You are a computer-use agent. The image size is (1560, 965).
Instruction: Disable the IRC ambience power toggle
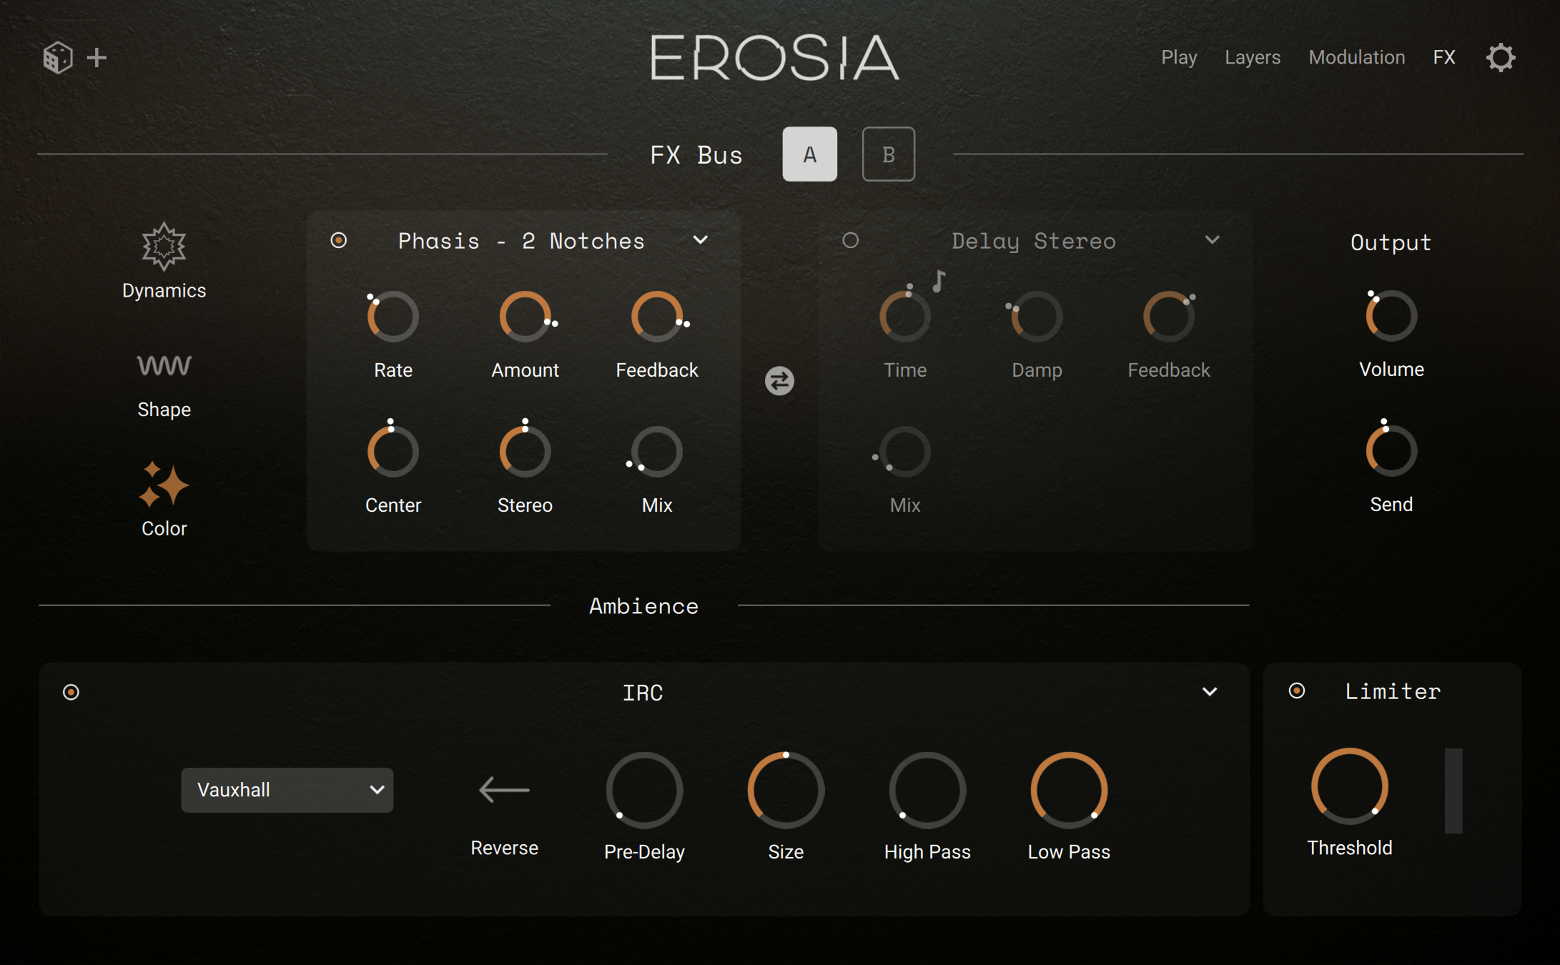[x=71, y=692]
